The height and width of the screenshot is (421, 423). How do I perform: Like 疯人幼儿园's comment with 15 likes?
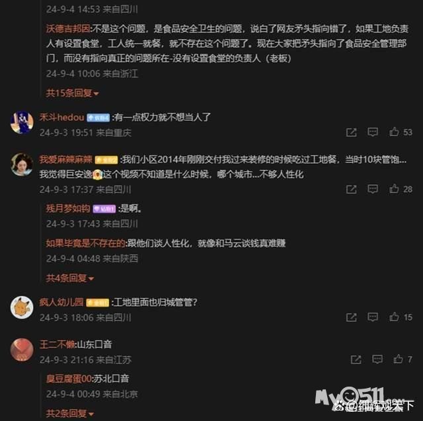[x=394, y=317]
